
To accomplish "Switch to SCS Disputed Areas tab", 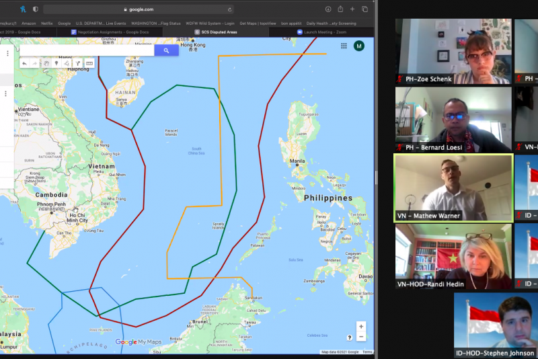I will click(216, 32).
